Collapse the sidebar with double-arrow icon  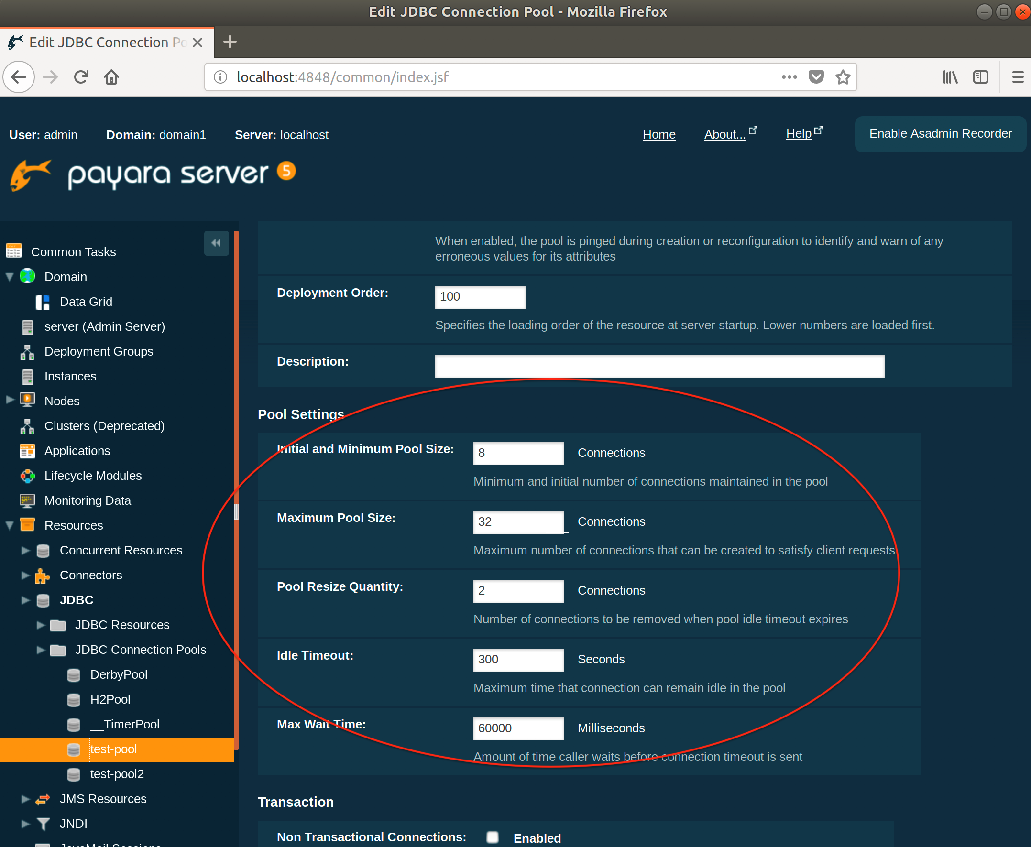tap(216, 243)
